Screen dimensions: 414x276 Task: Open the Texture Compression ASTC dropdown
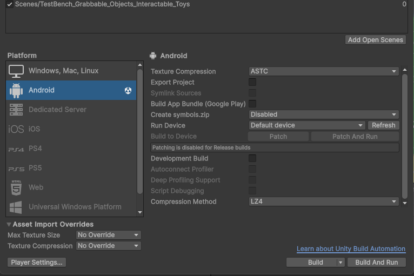(x=324, y=71)
